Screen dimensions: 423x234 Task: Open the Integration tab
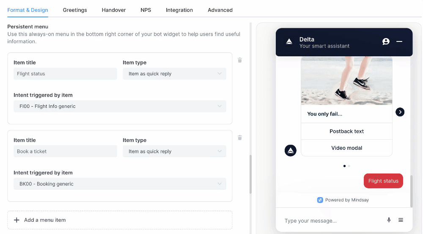click(179, 10)
